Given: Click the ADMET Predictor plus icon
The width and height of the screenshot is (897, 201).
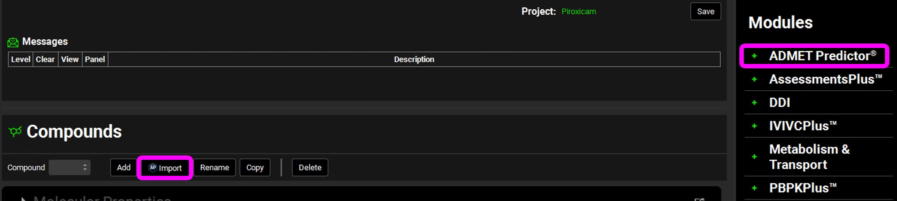Looking at the screenshot, I should (754, 56).
